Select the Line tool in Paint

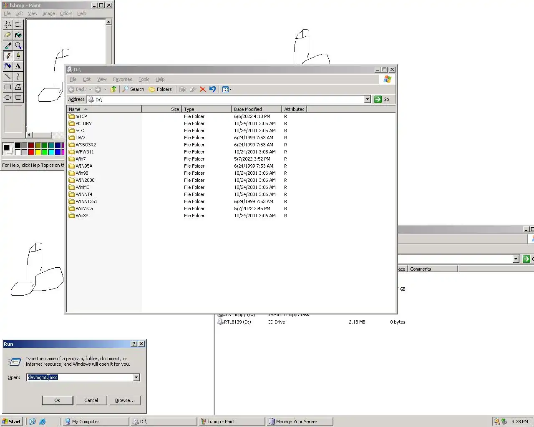coord(8,77)
